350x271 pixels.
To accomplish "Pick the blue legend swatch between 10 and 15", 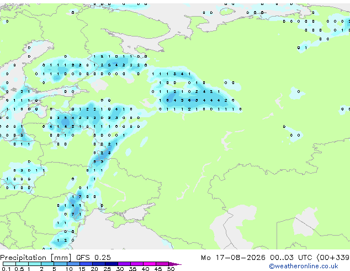I will coord(73,264).
